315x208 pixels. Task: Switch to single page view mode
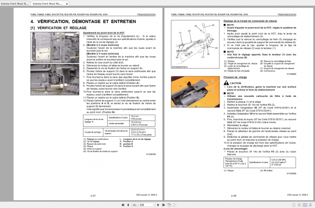pyautogui.click(x=293, y=205)
